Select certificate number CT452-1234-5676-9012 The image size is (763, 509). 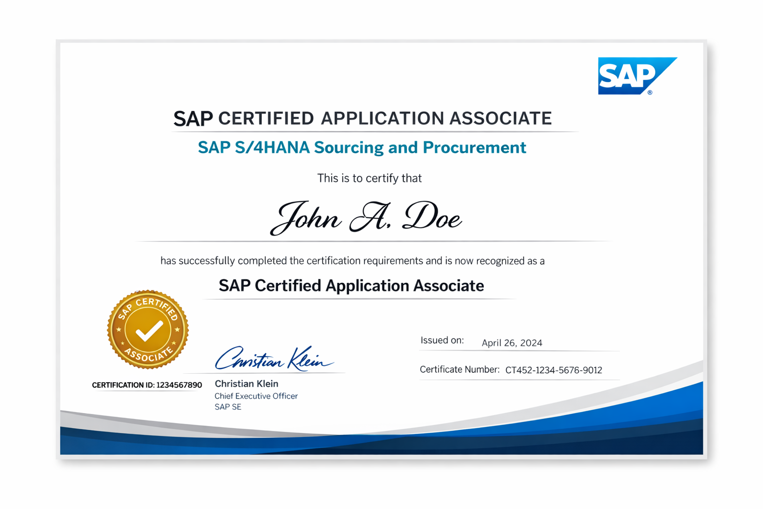(x=553, y=370)
